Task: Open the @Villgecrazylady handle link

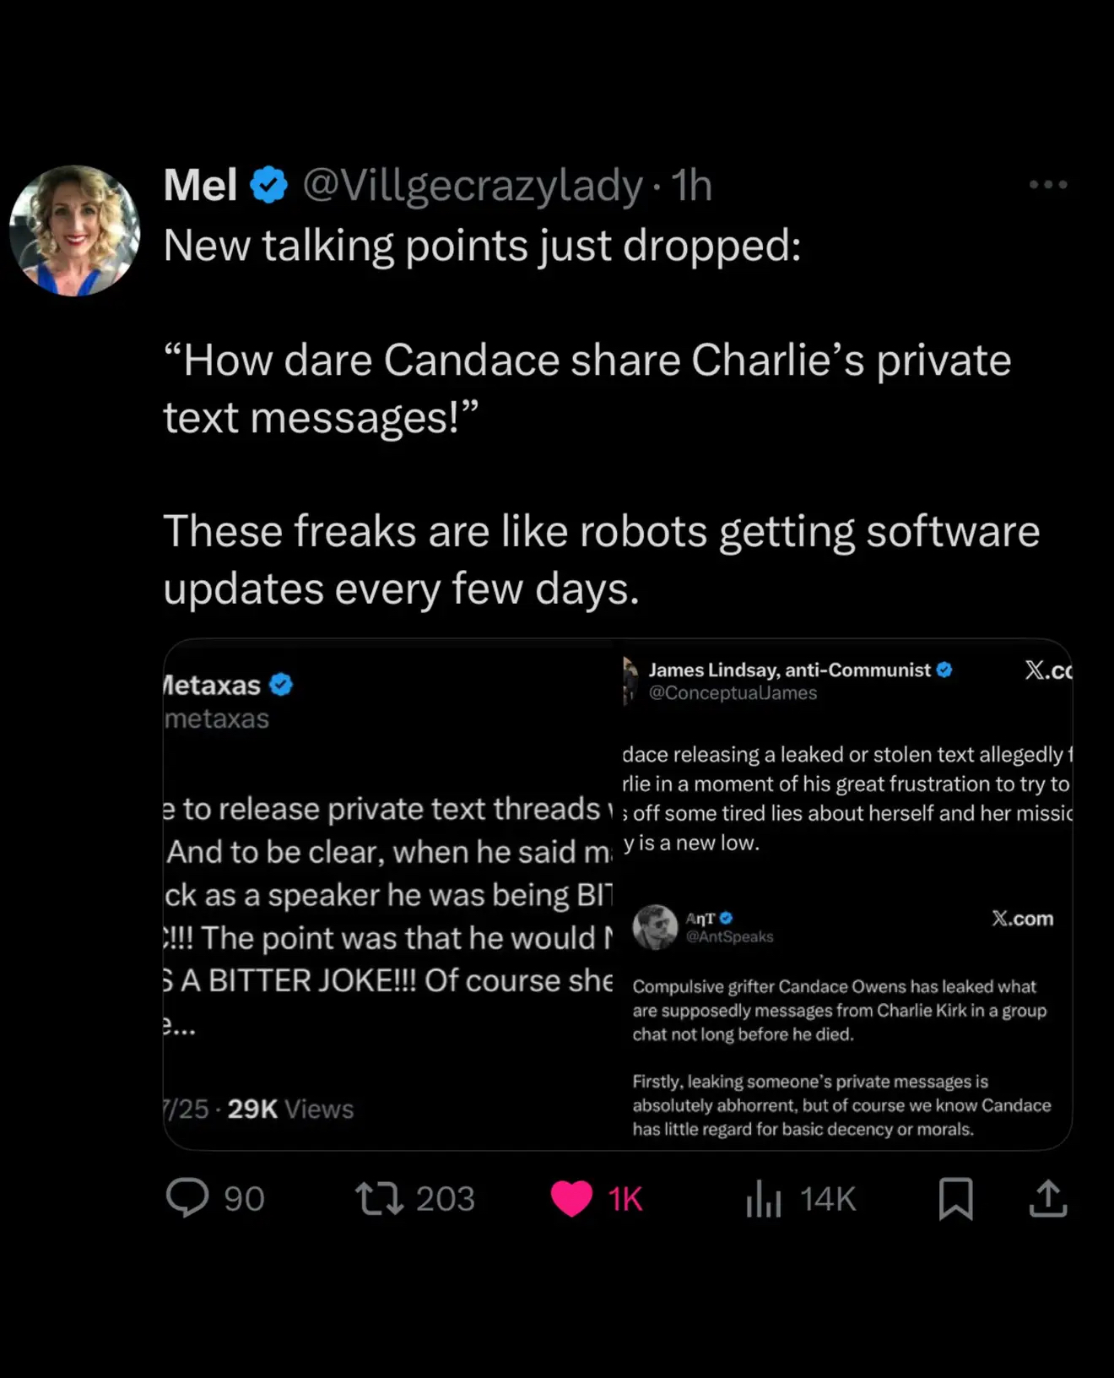Action: point(473,185)
